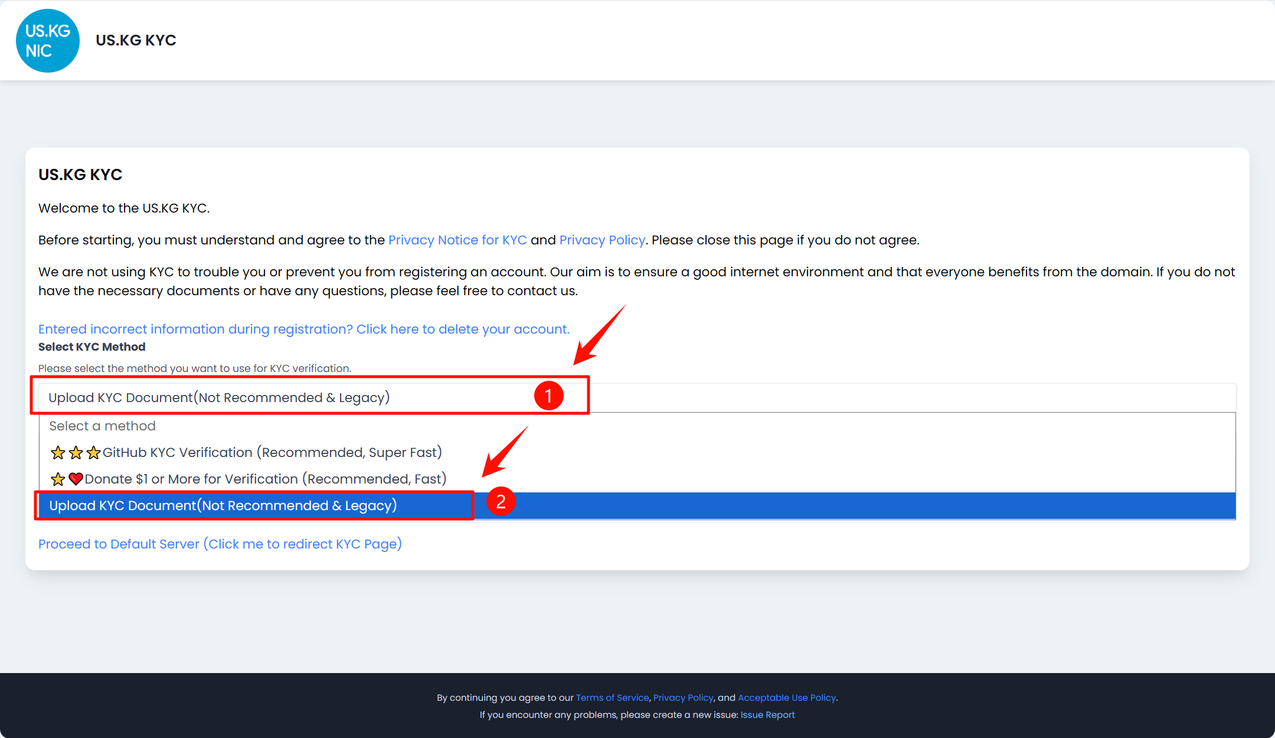Click the red circle badge numbered 1
The image size is (1275, 738).
pyautogui.click(x=548, y=396)
